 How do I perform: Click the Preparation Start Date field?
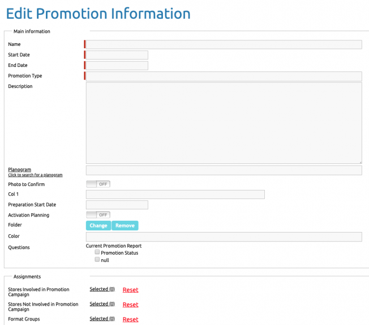117,205
